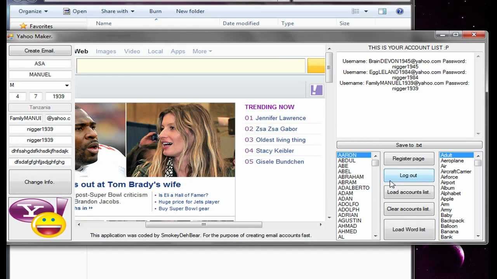The height and width of the screenshot is (279, 497).
Task: Open the view options dropdown arrow in Explorer
Action: point(366,11)
